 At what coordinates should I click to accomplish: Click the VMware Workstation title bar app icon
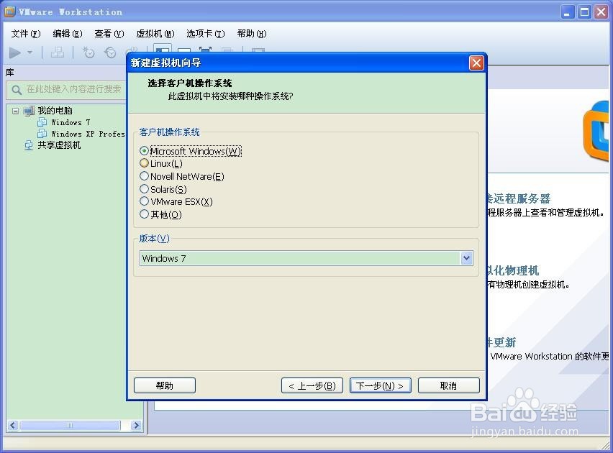coord(10,12)
